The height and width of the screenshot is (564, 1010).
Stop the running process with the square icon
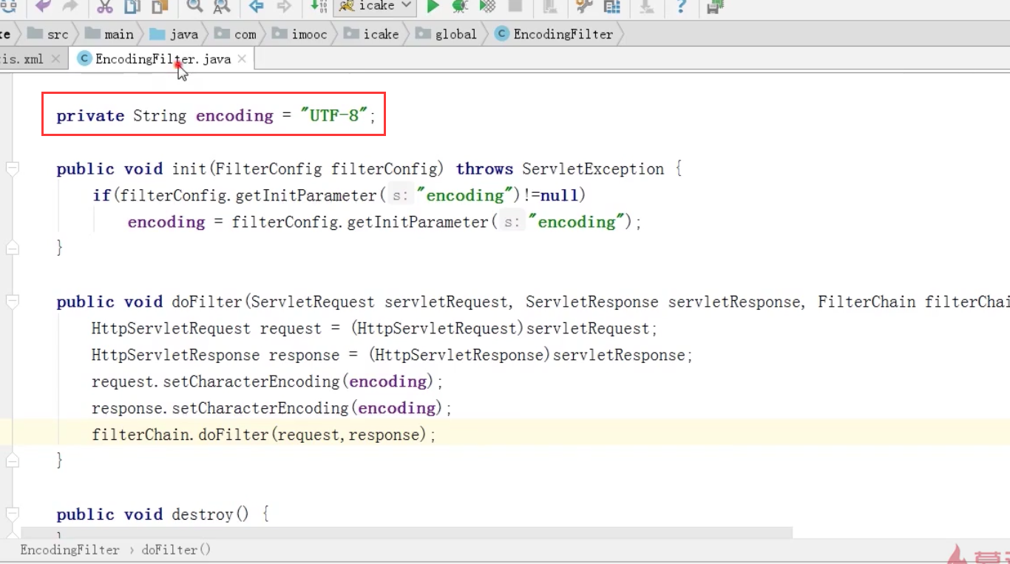[x=515, y=7]
